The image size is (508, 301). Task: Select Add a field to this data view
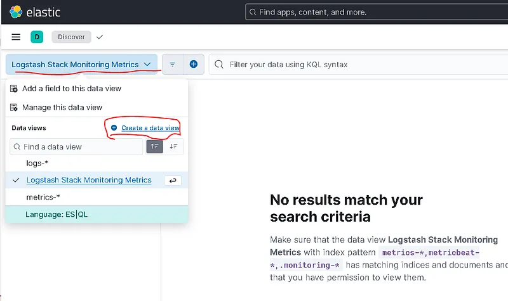point(72,89)
